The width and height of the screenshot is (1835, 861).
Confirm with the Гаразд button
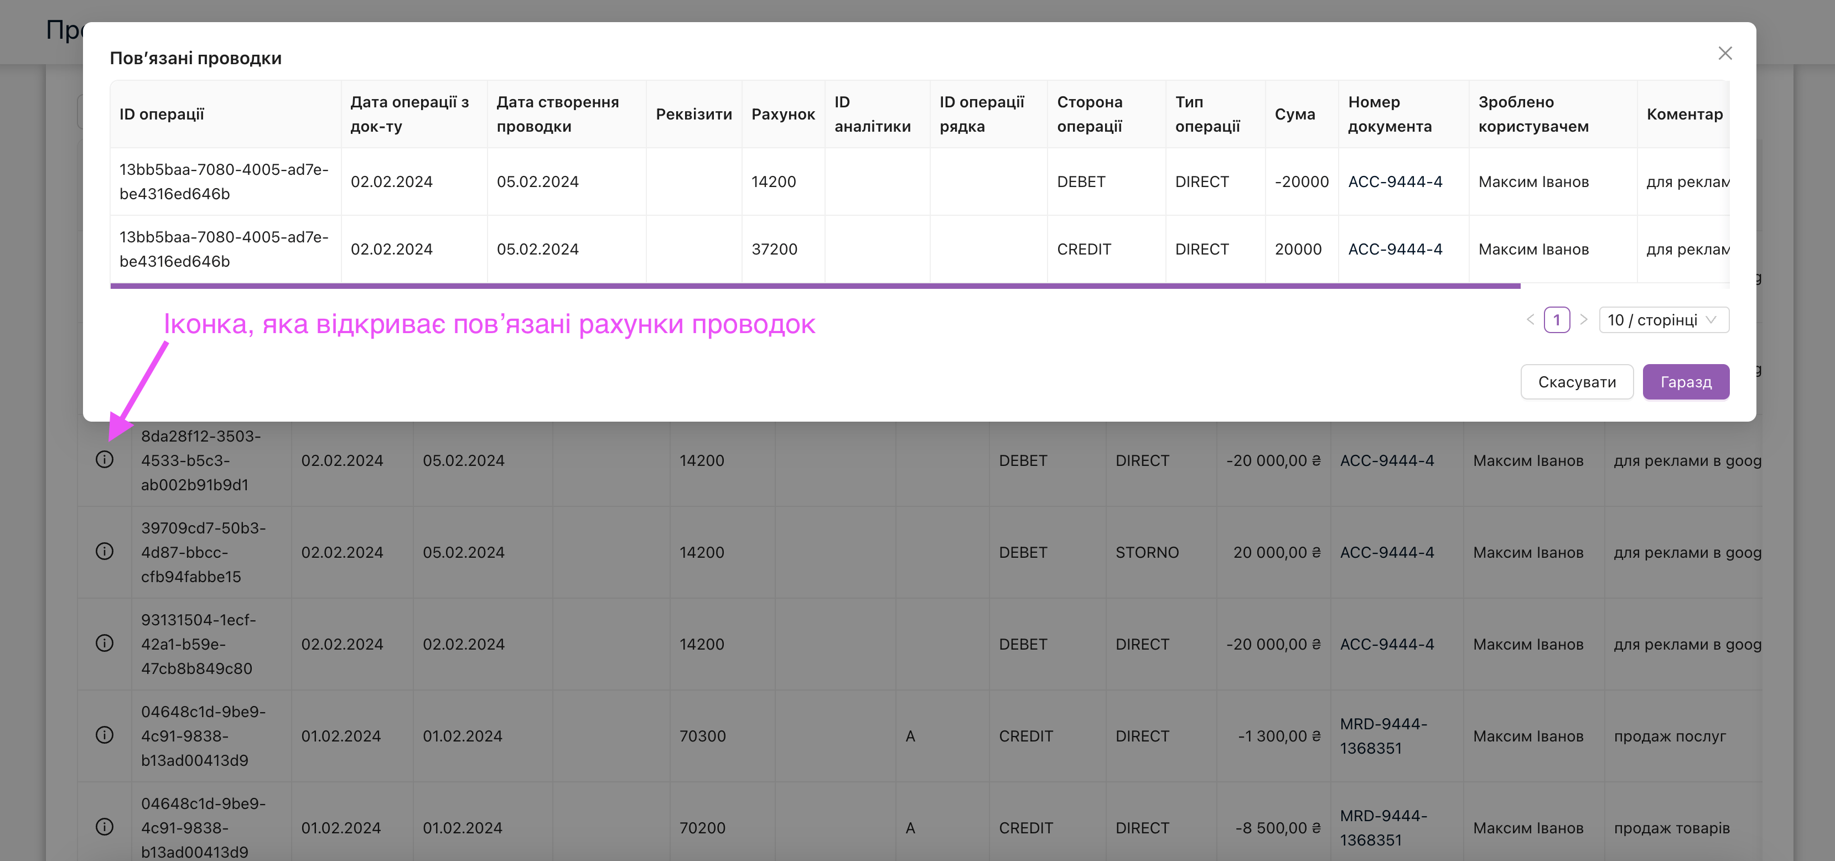[x=1686, y=382]
